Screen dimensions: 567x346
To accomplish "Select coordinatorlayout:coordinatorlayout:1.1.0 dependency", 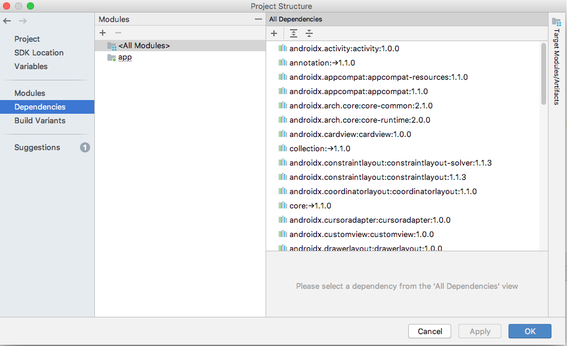I will point(383,191).
